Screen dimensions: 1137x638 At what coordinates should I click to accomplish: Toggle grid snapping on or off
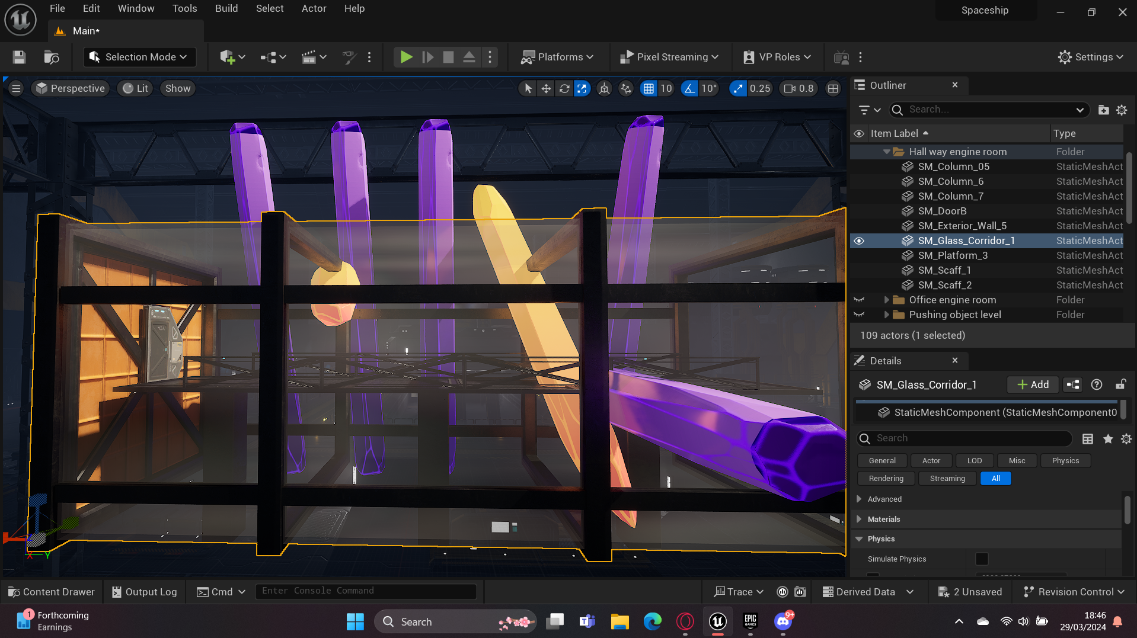649,88
